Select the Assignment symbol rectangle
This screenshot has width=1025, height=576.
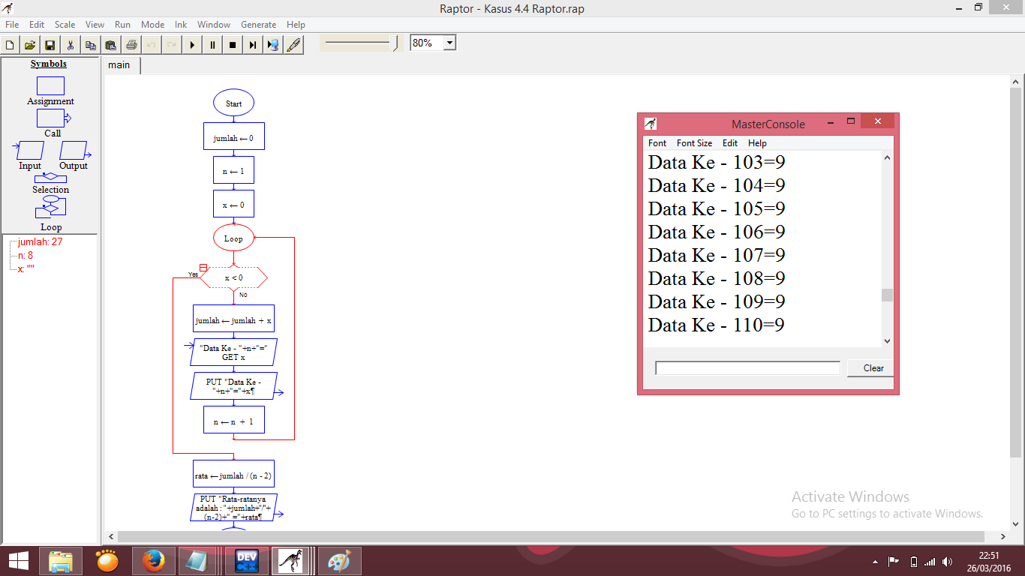click(50, 86)
